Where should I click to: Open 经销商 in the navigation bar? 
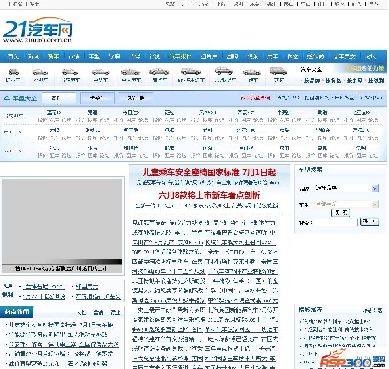[315, 56]
